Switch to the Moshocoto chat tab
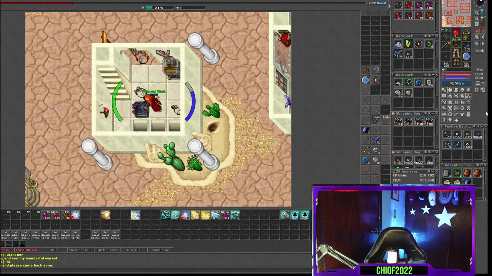Image resolution: width=492 pixels, height=276 pixels. [80, 250]
